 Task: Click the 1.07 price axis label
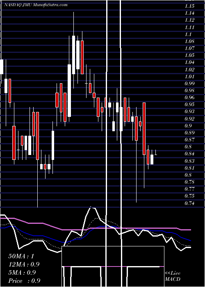(189, 48)
